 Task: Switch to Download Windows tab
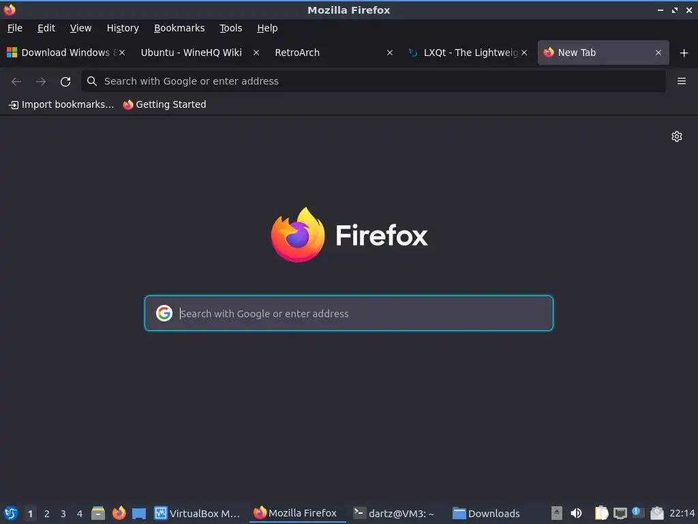(x=66, y=53)
